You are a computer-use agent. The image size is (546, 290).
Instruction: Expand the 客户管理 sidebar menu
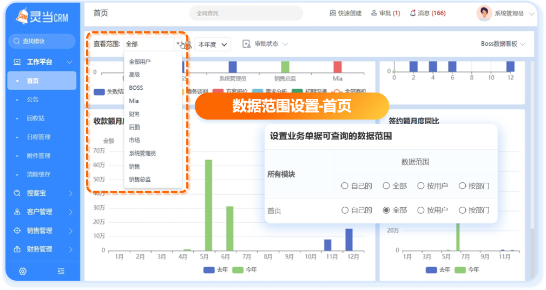(41, 212)
